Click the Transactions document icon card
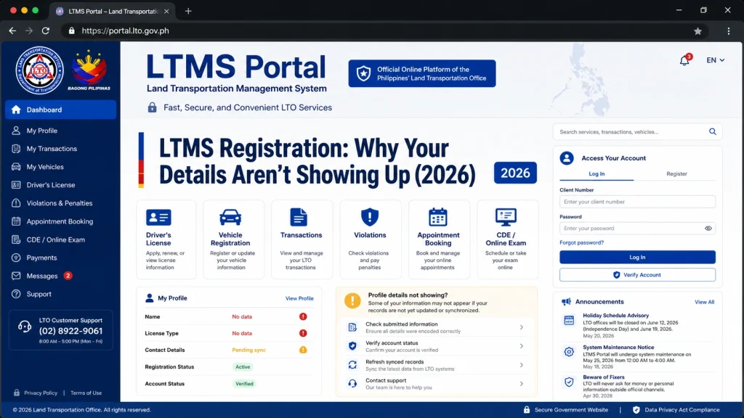Viewport: 744px width, 418px height. coord(299,217)
